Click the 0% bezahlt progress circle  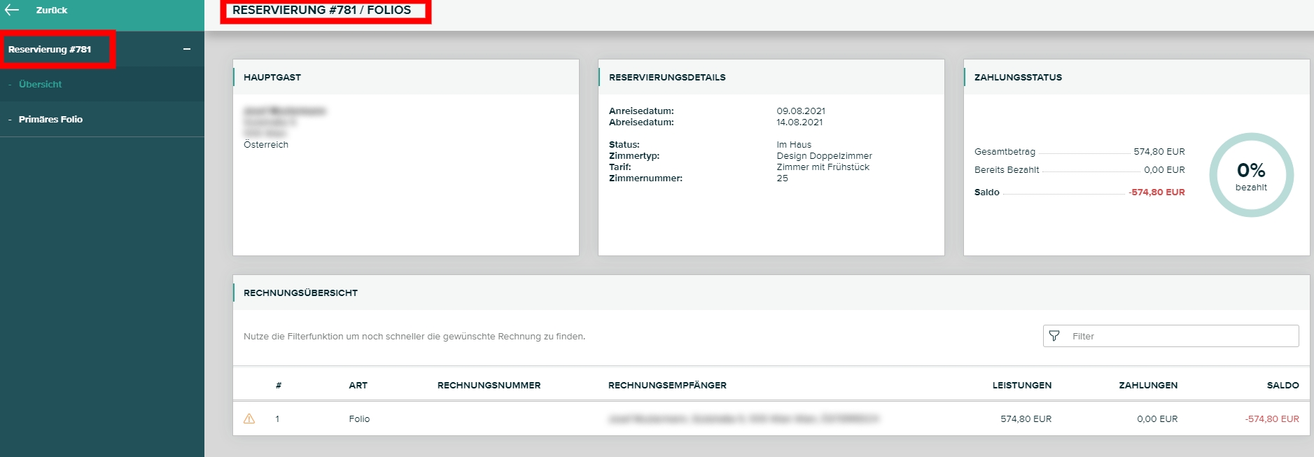coord(1251,175)
